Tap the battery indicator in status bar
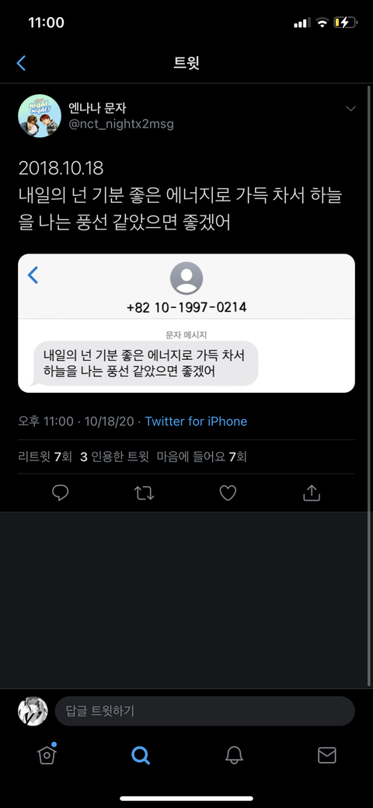The height and width of the screenshot is (808, 373). point(345,23)
